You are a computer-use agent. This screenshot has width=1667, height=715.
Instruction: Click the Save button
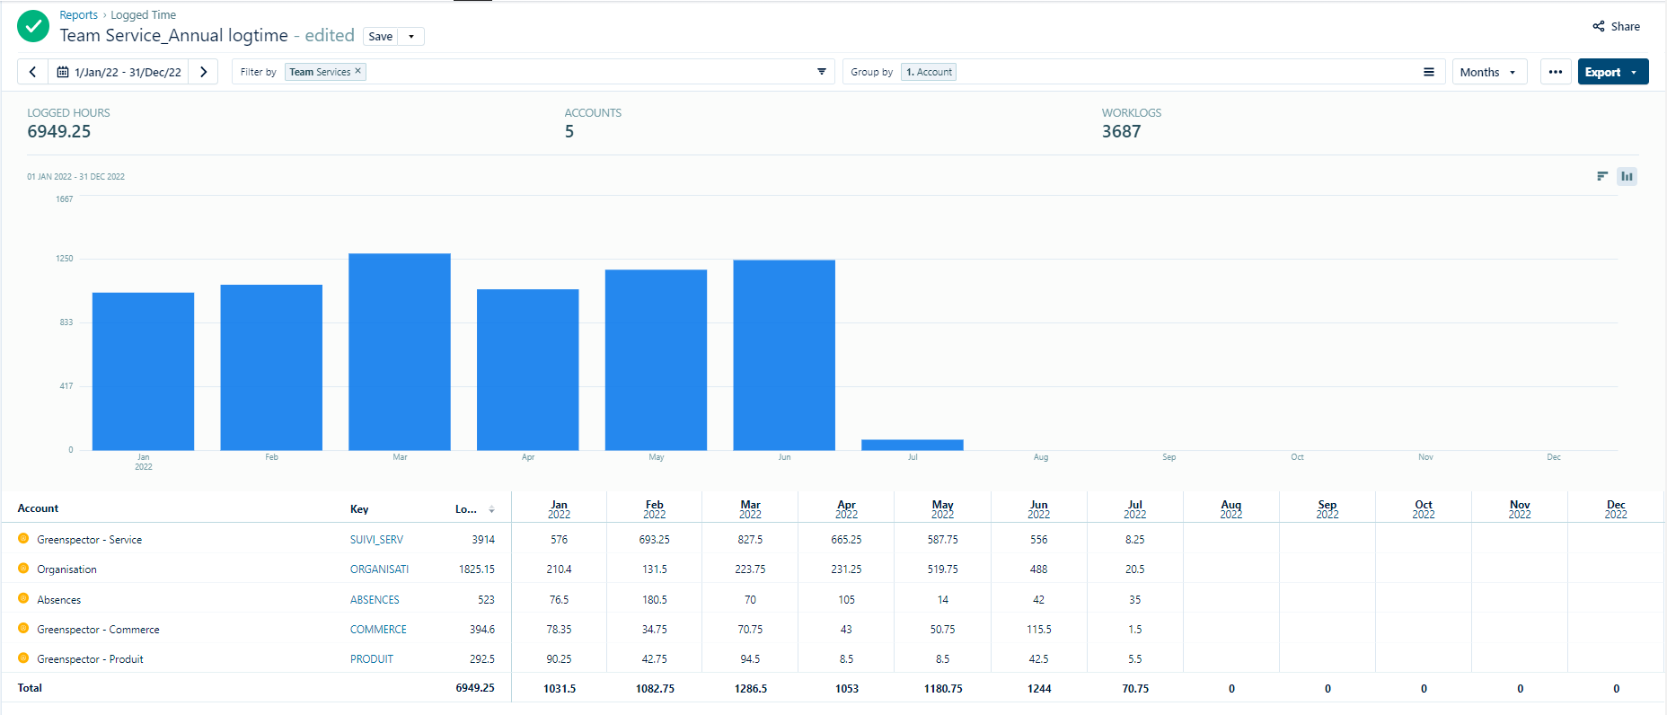[380, 37]
